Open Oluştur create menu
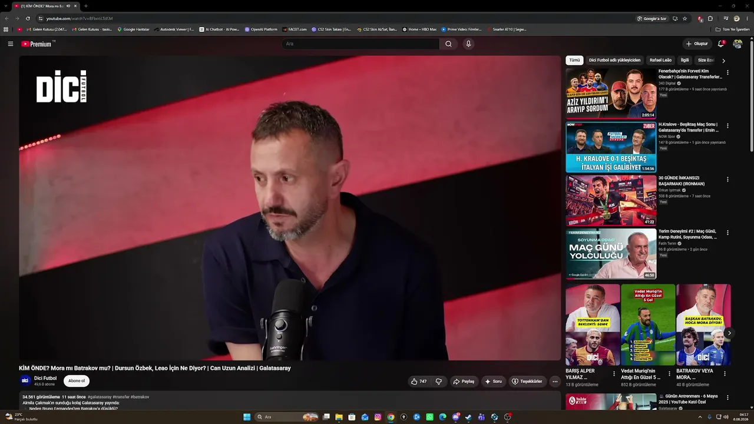This screenshot has height=424, width=754. (x=696, y=44)
